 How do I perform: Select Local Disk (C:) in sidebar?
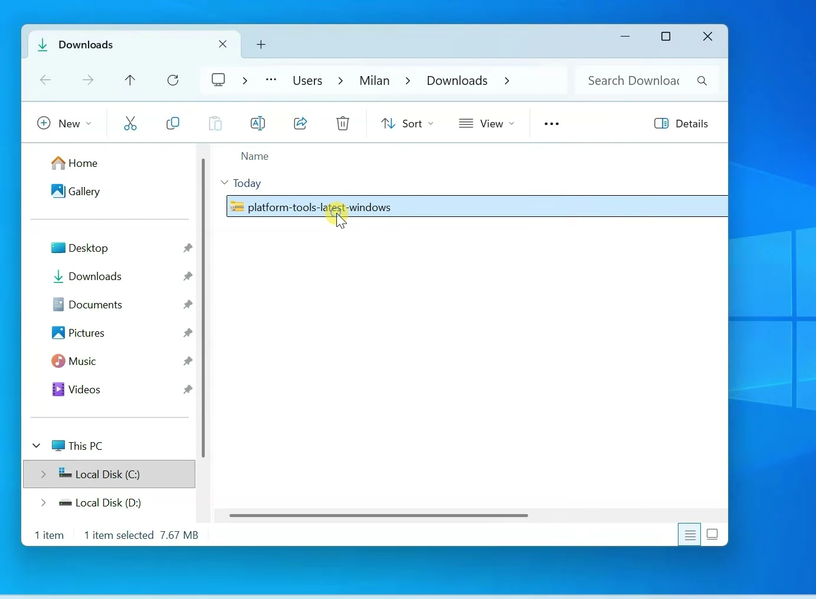coord(109,474)
